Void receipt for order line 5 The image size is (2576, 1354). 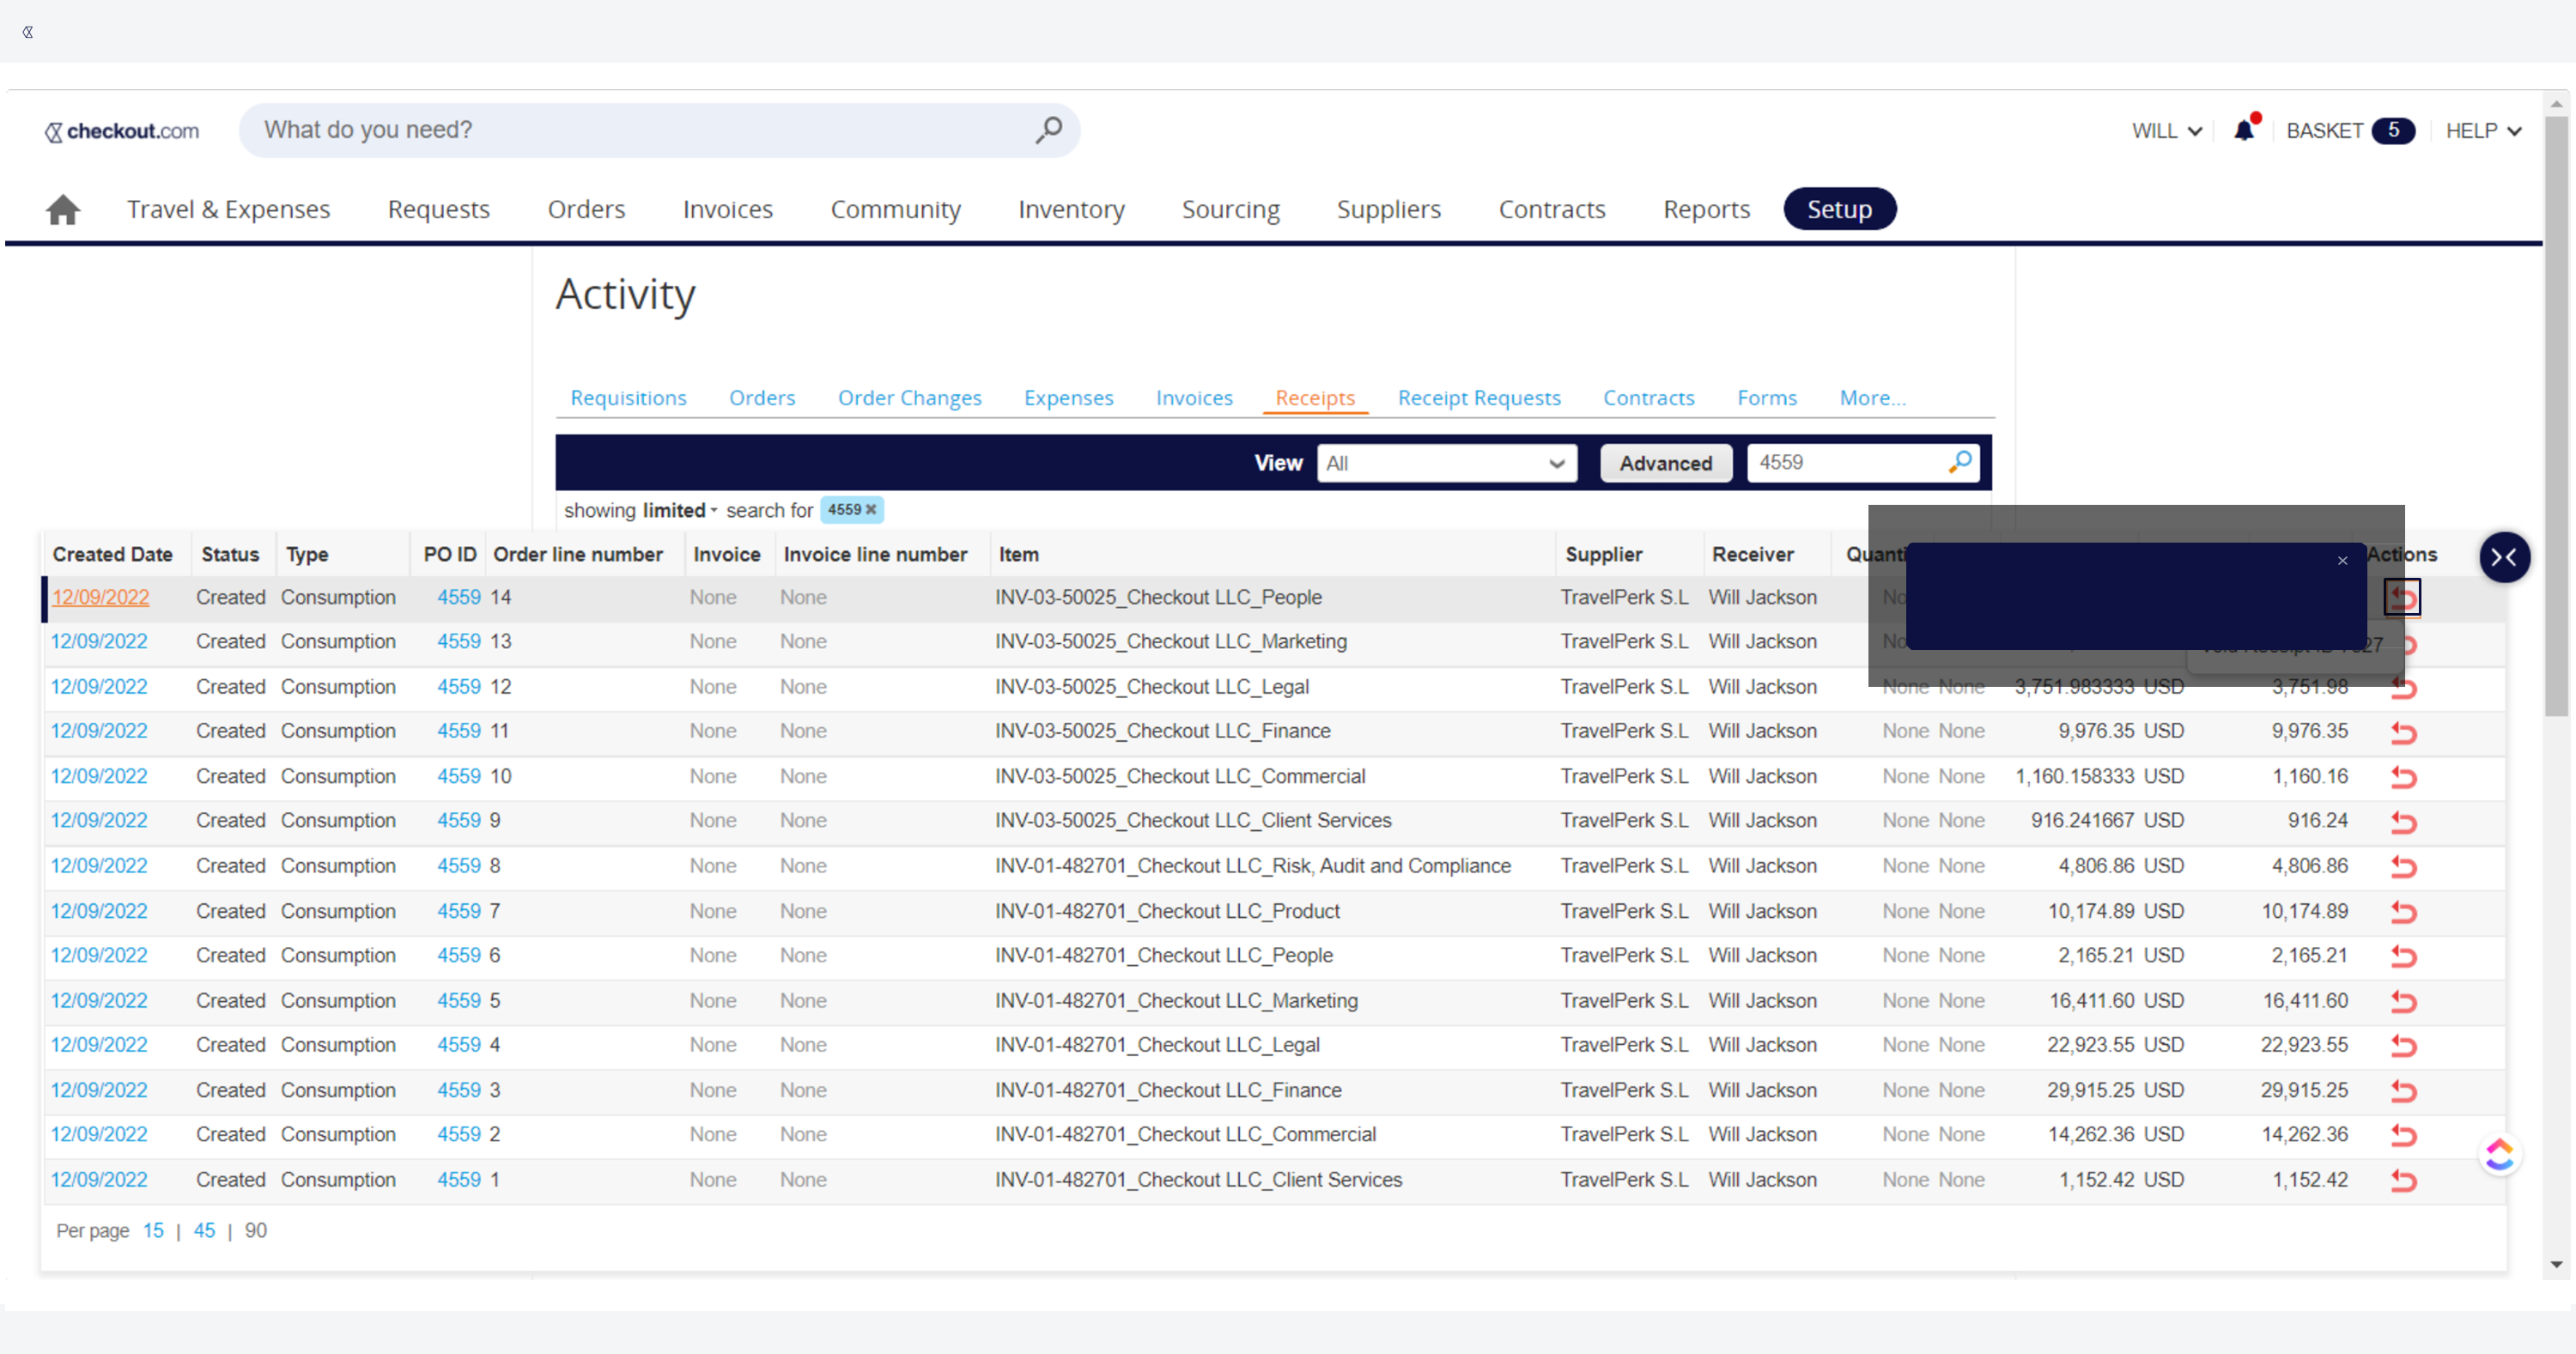point(2403,1001)
